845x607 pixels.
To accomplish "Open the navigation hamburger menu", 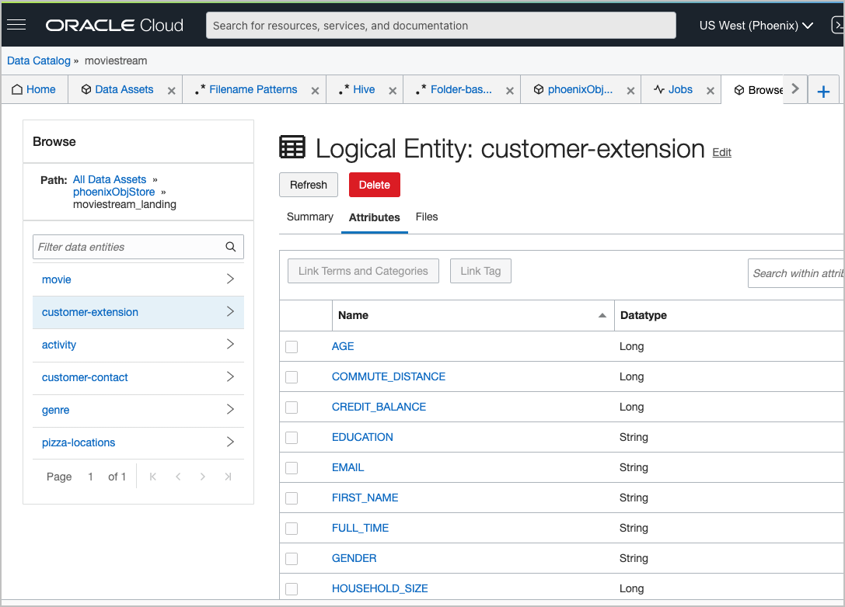I will click(x=16, y=24).
